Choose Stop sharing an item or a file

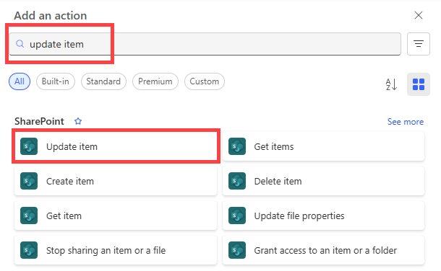pyautogui.click(x=116, y=250)
